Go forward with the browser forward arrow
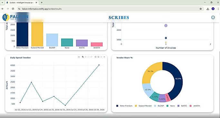This screenshot has height=118, width=220. pos(8,9)
